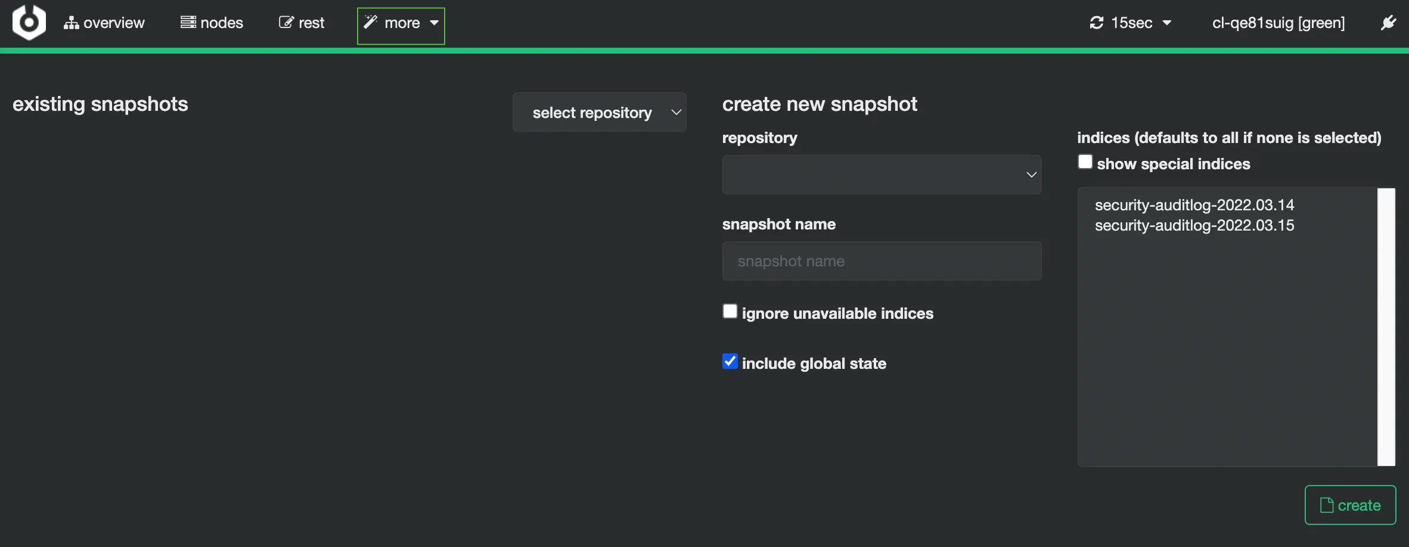Click the cl-qe81suig [green] cluster name

1278,23
